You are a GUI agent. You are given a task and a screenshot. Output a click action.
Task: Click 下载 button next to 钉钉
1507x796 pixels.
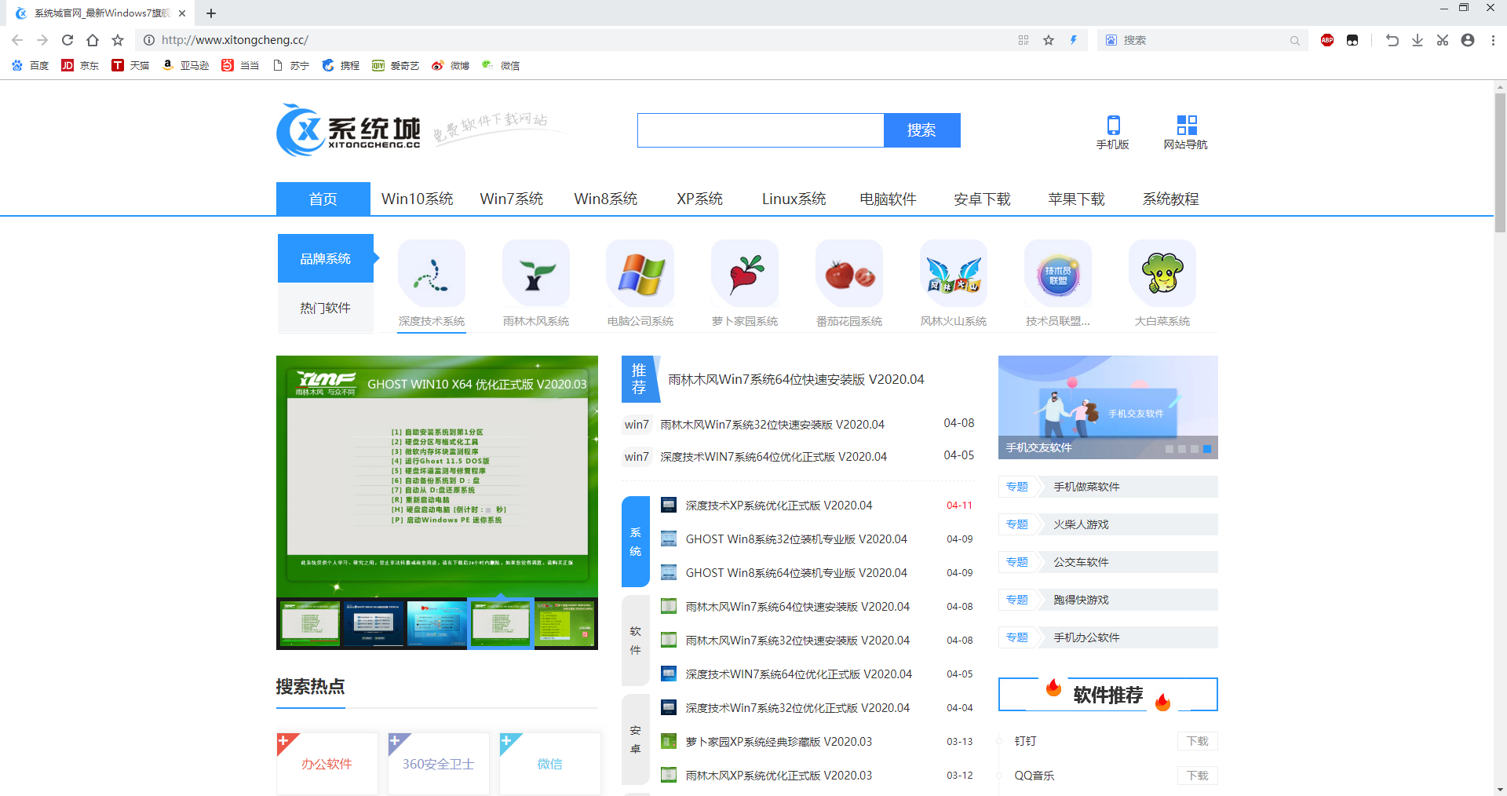coord(1198,741)
